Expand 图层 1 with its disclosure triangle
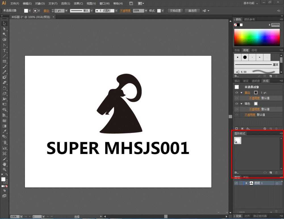Screen dimensions: 284x219 (246, 183)
